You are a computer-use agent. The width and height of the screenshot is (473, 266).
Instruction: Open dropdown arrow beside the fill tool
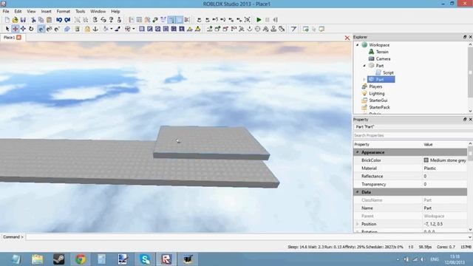tap(112, 29)
